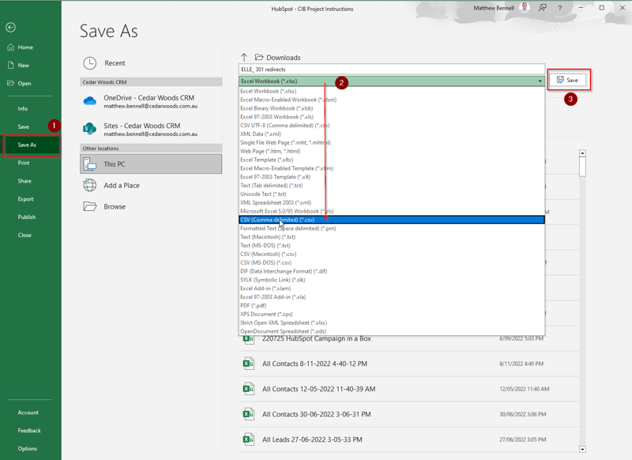The height and width of the screenshot is (460, 632).
Task: Select CSV UTF-8 (Comma delimited) option
Action: point(391,126)
